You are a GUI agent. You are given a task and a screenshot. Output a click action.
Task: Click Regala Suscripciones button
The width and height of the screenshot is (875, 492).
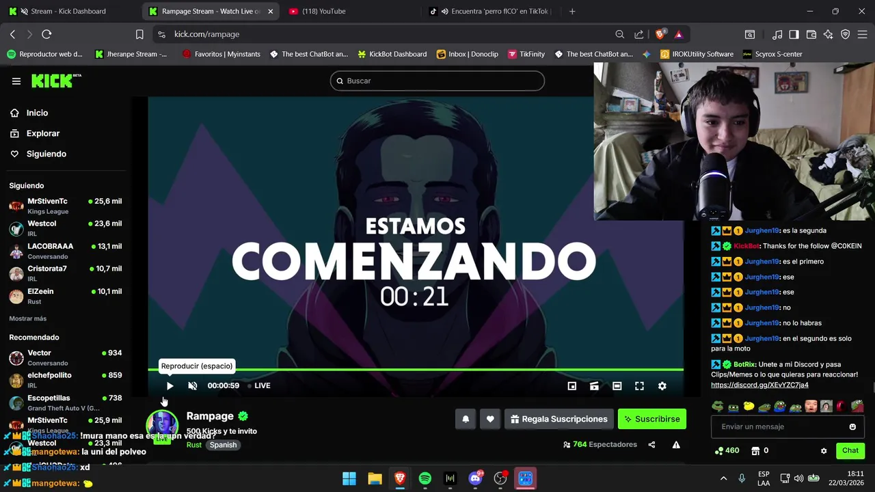(559, 419)
